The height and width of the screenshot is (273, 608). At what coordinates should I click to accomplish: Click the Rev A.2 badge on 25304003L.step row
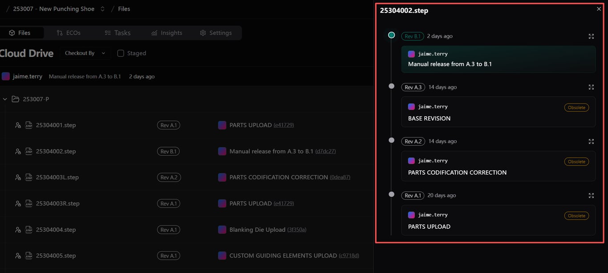pyautogui.click(x=169, y=178)
